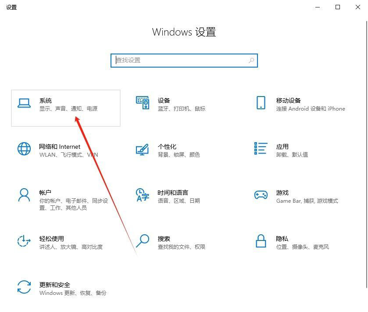The image size is (368, 312).
Task: Open the 隐私 padlock icon
Action: (x=261, y=241)
